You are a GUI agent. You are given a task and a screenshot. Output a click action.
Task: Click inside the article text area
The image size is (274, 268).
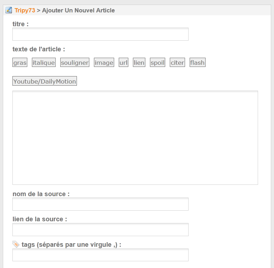[x=135, y=138]
